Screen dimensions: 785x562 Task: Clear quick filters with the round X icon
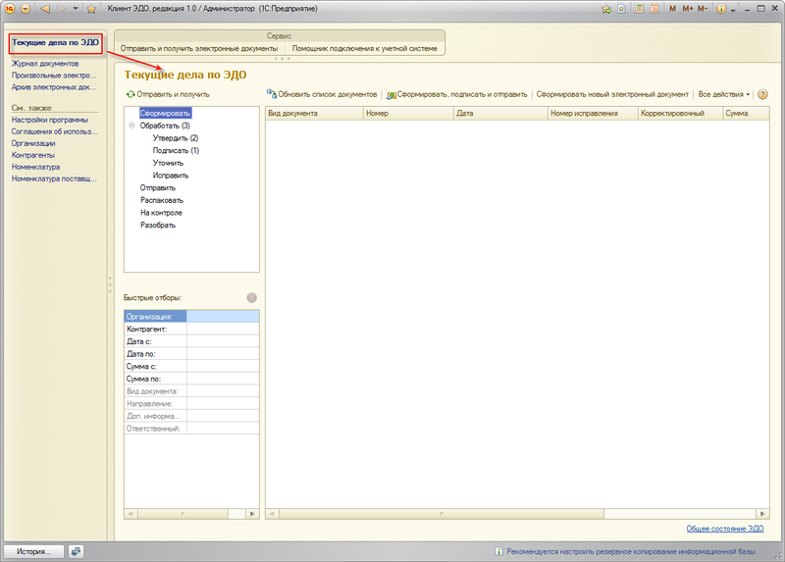tap(252, 297)
